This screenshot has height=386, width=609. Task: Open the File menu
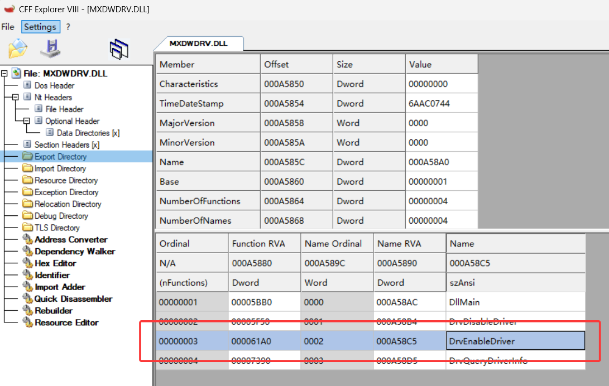point(8,27)
